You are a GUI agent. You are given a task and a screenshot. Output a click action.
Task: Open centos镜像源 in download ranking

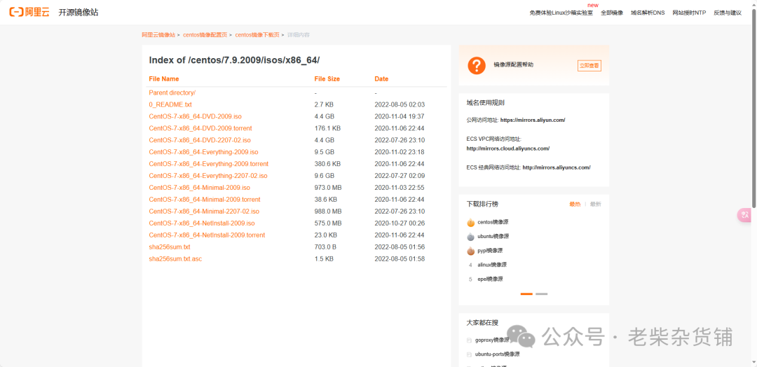point(493,222)
